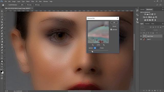
Task: Toggle the layer filter switch
Action: [x=163, y=27]
